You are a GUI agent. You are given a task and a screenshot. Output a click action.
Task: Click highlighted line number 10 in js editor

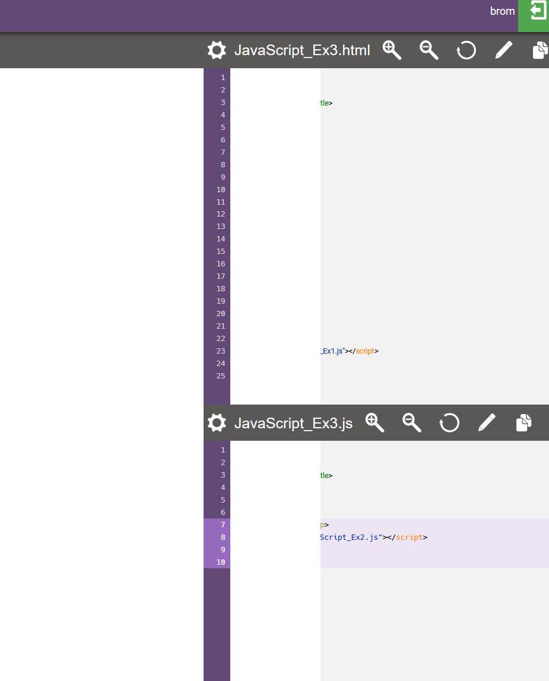221,562
